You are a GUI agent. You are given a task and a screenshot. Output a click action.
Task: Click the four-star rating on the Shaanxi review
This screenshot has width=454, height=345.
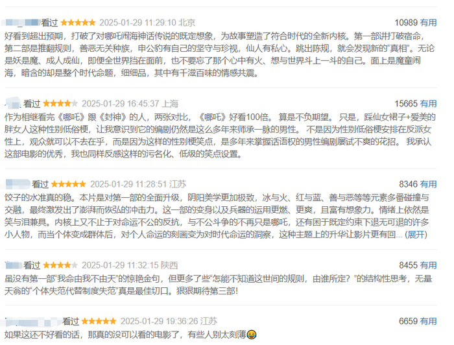[x=60, y=265]
